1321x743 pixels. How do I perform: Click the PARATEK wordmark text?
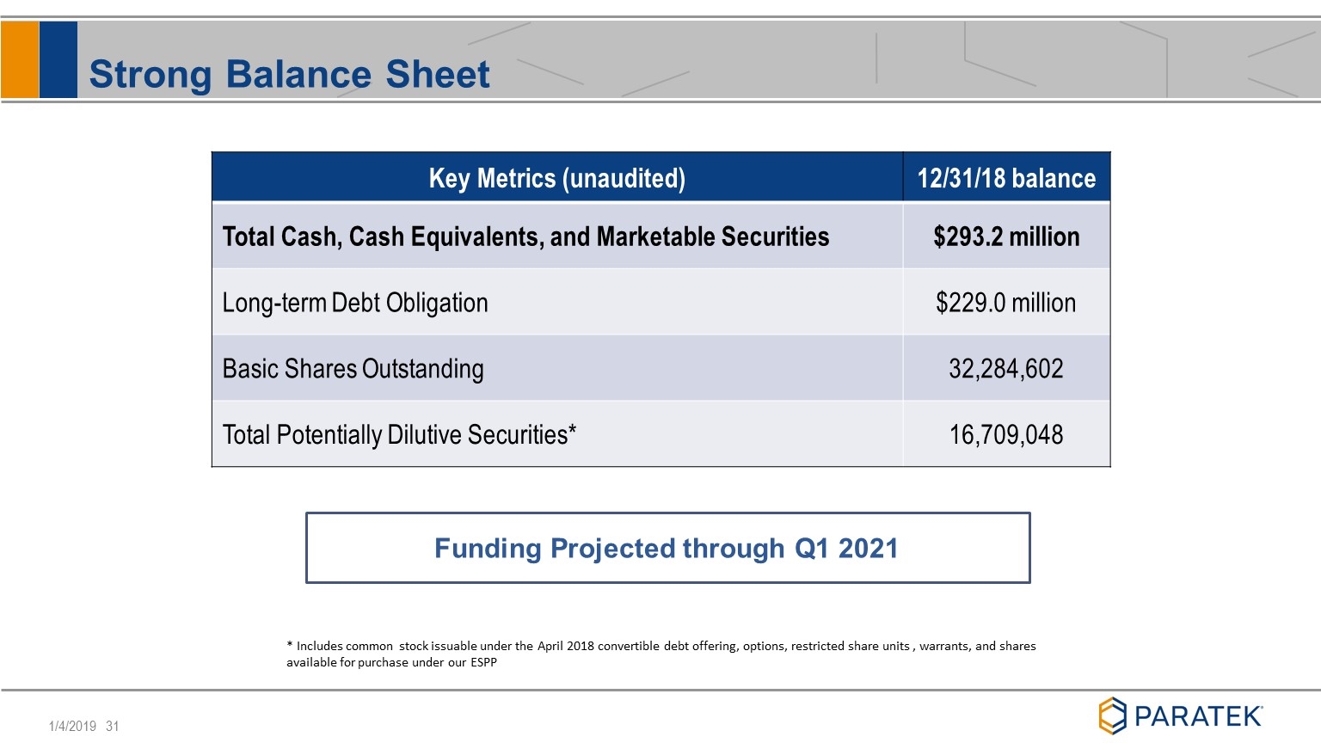pyautogui.click(x=1199, y=716)
